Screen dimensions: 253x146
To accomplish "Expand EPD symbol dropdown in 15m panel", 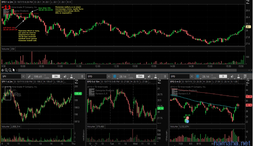I will tap(109, 76).
